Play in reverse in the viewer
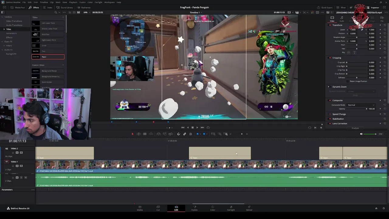Screen dimensions: 389x219 (188, 127)
